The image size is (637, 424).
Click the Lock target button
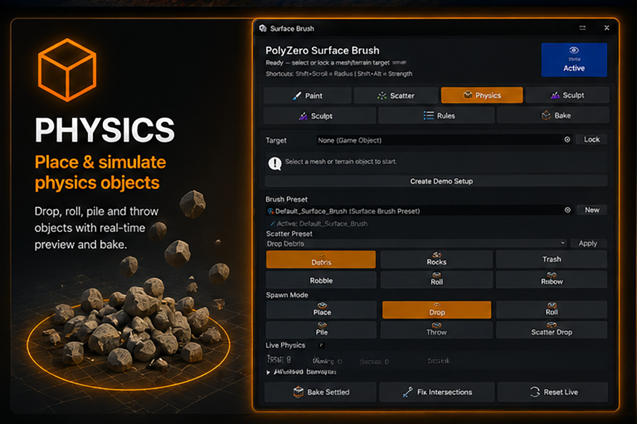click(591, 139)
